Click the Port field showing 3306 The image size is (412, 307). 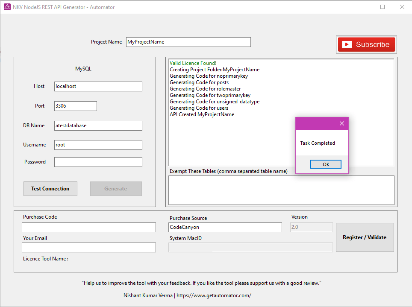click(x=75, y=106)
